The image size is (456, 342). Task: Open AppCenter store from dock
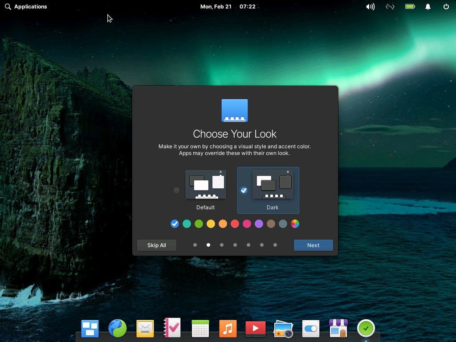[x=338, y=329]
